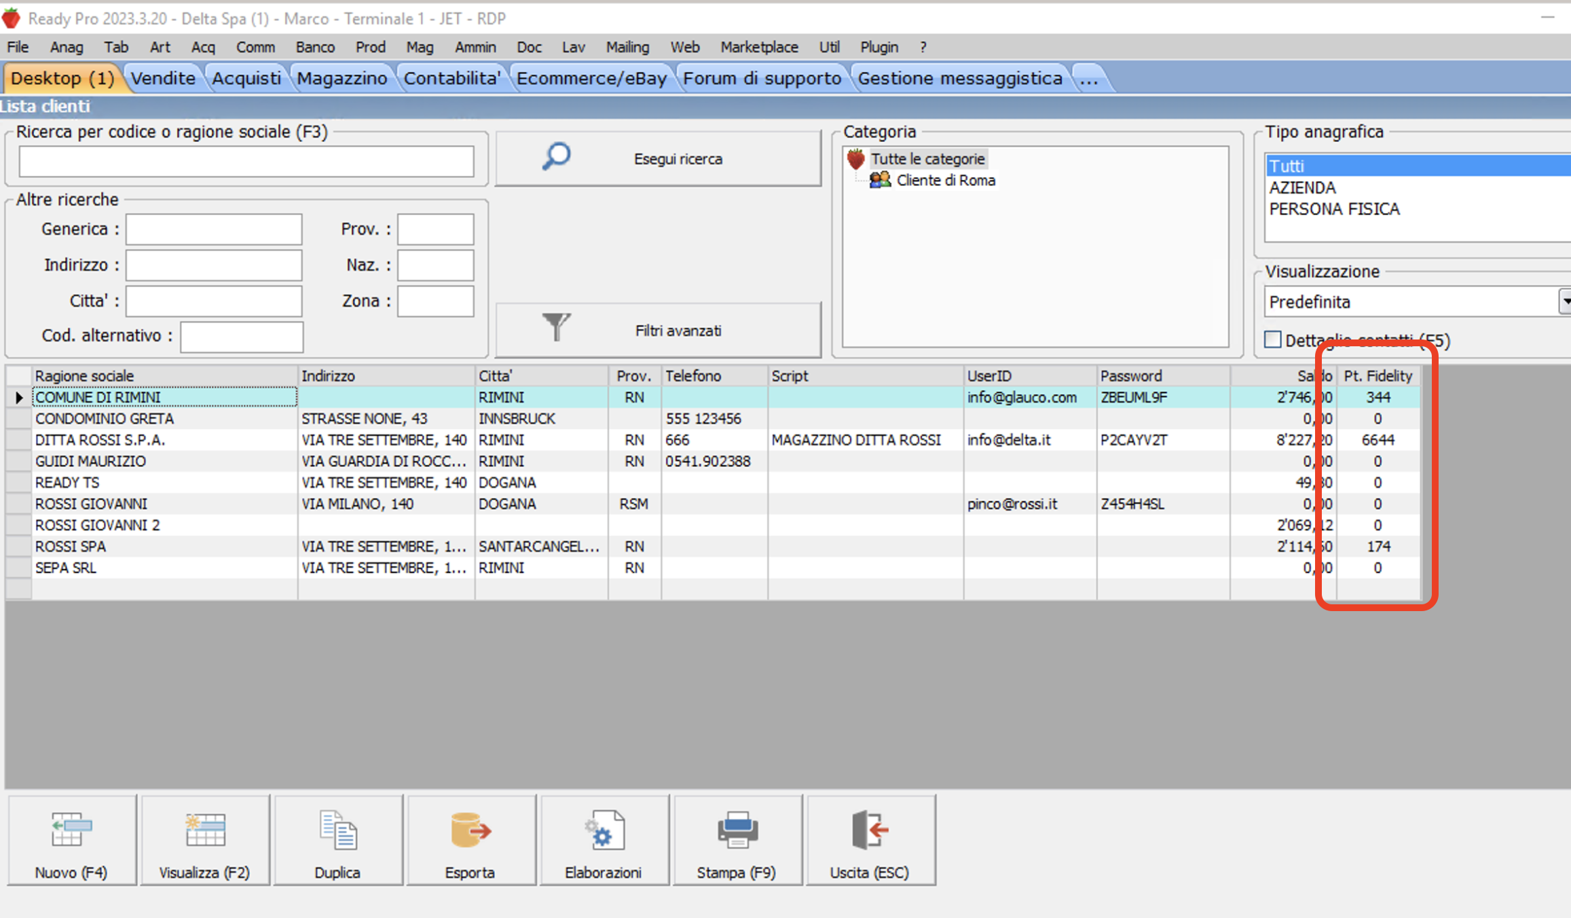Sort by Citta' column header
1571x918 pixels.
click(541, 375)
